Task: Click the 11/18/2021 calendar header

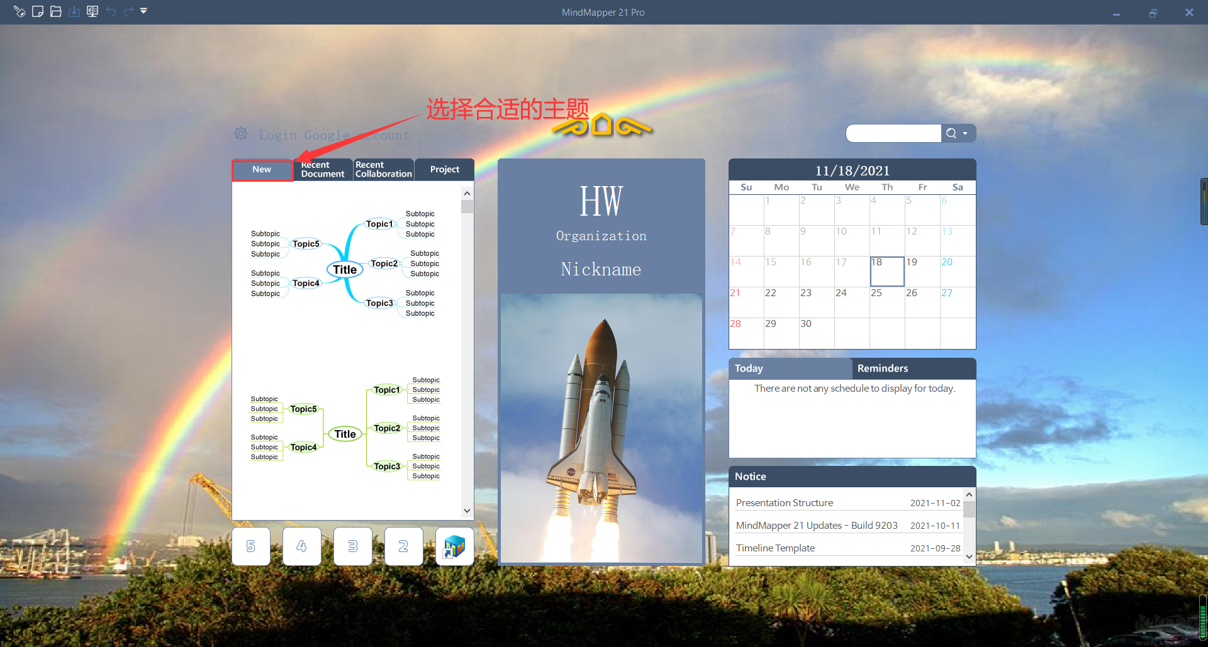Action: [853, 170]
